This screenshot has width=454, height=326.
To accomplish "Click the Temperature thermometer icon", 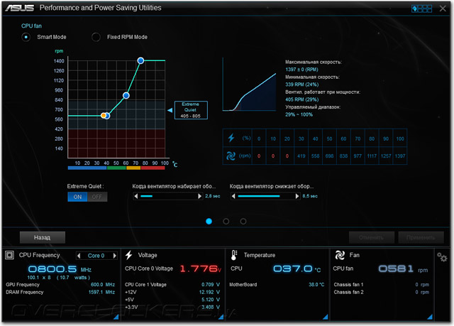I will click(234, 255).
